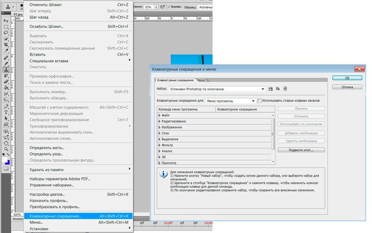Expand the 'Фильтр' command group

tap(159, 145)
